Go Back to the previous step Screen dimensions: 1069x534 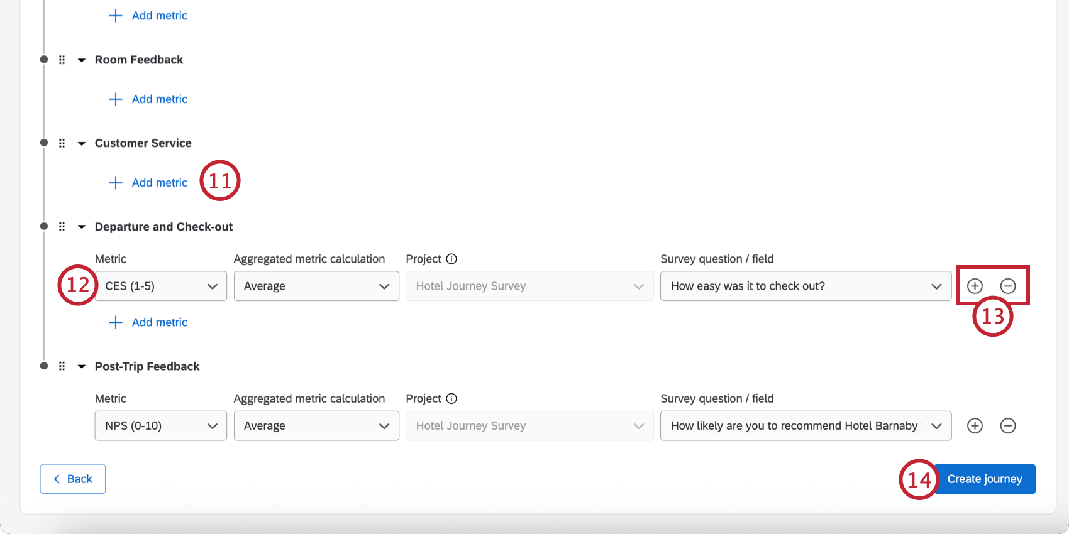pyautogui.click(x=73, y=479)
